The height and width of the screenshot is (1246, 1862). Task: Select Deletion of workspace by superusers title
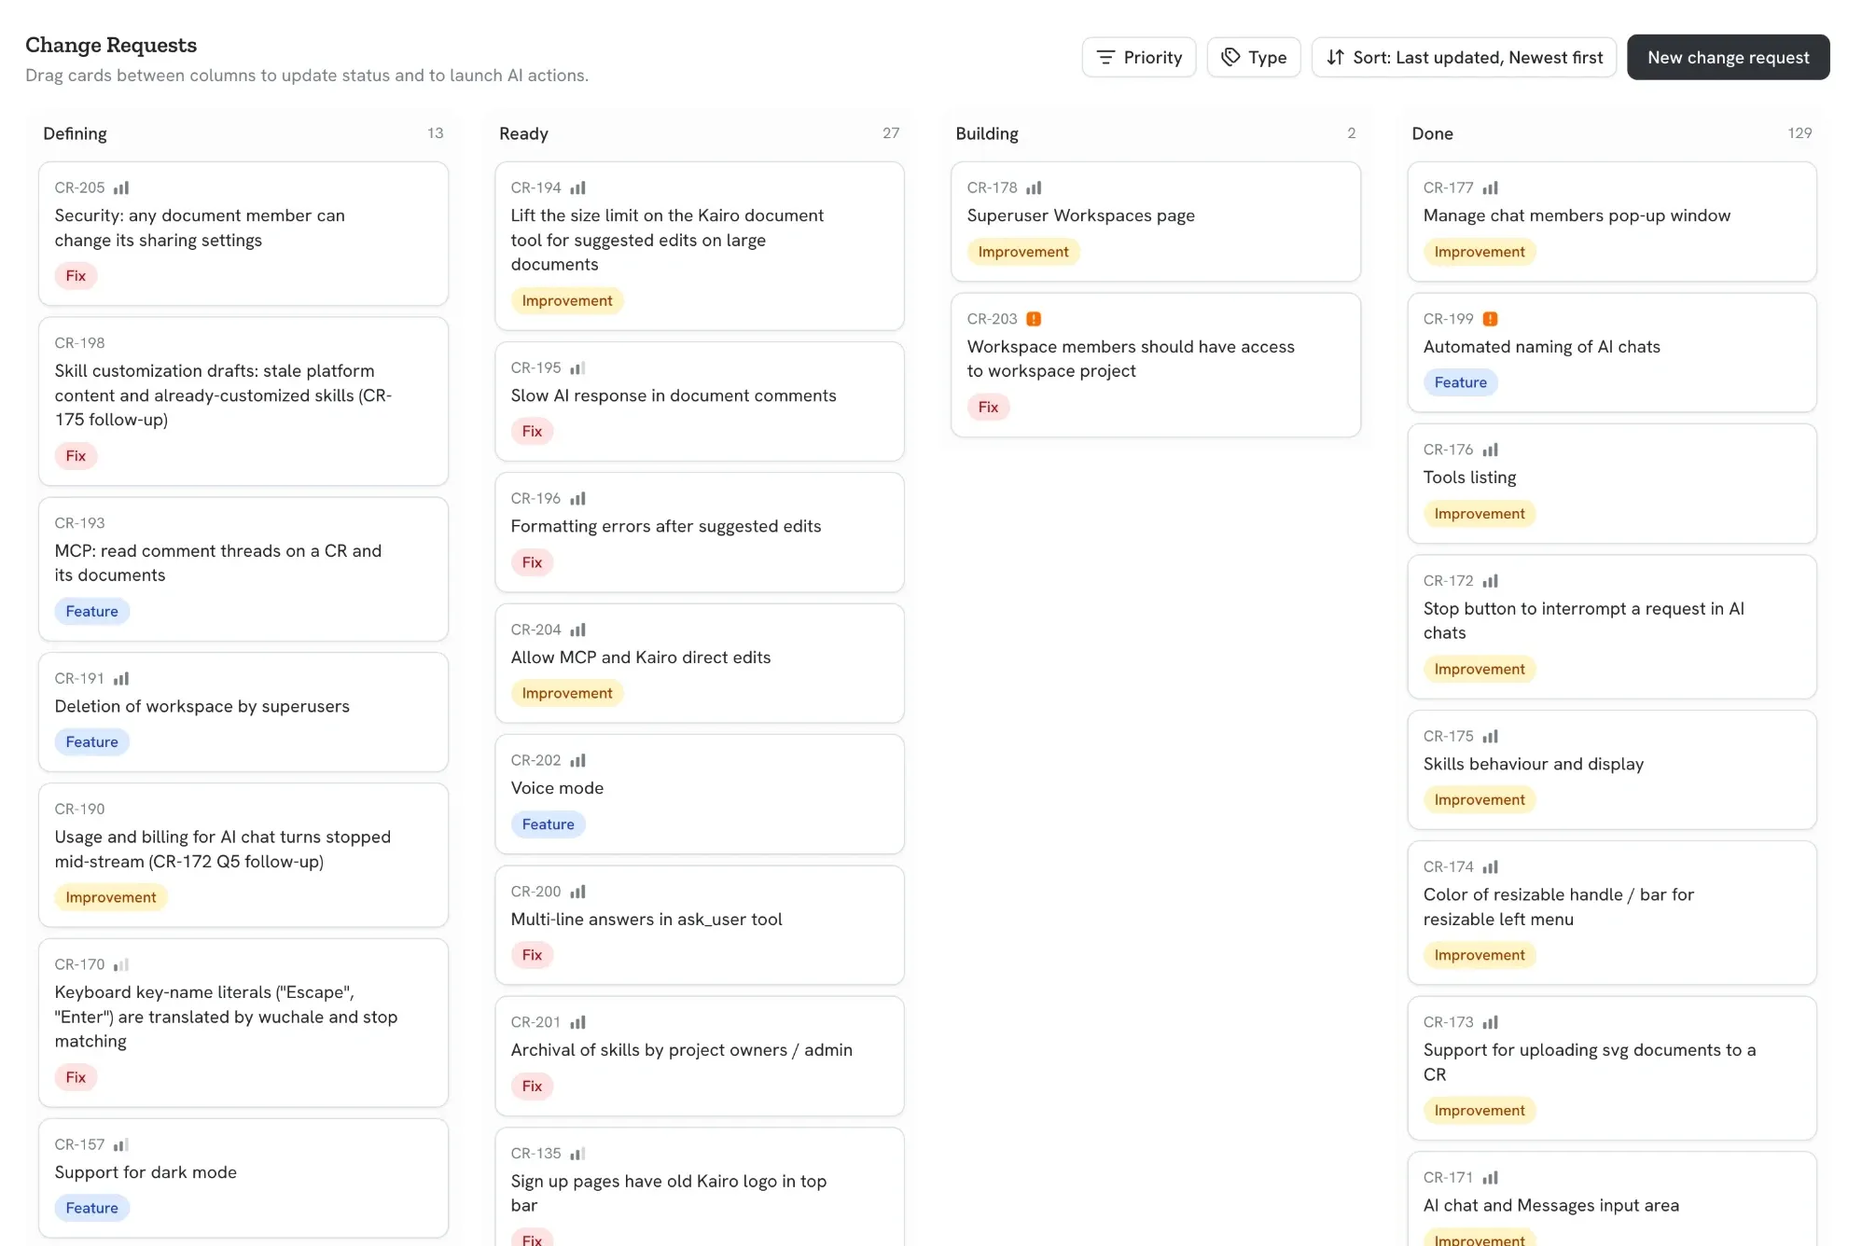coord(201,707)
